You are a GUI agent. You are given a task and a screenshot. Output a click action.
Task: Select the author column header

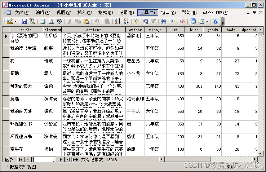135,30
